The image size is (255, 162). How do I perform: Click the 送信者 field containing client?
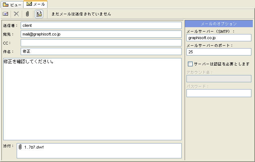point(101,25)
